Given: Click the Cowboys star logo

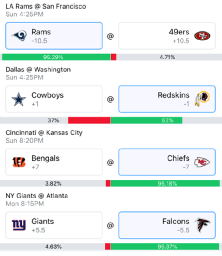Looking at the screenshot, I should coord(19,99).
